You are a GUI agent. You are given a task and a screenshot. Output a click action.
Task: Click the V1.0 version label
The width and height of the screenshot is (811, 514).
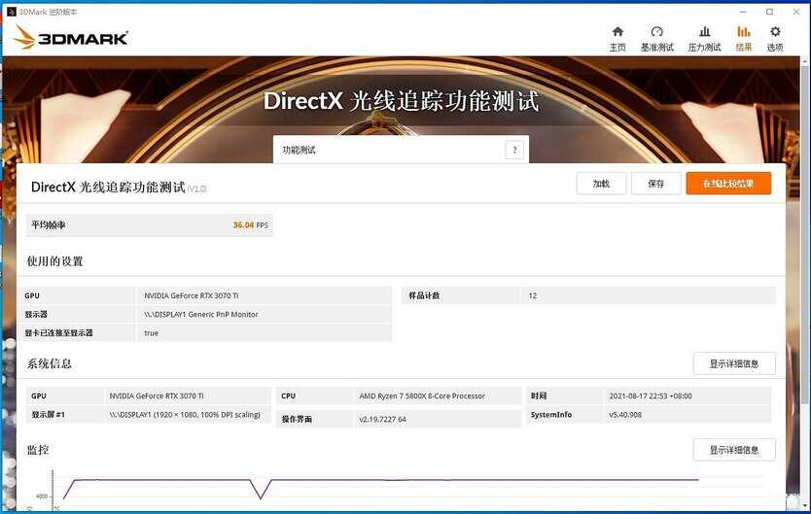tap(197, 189)
